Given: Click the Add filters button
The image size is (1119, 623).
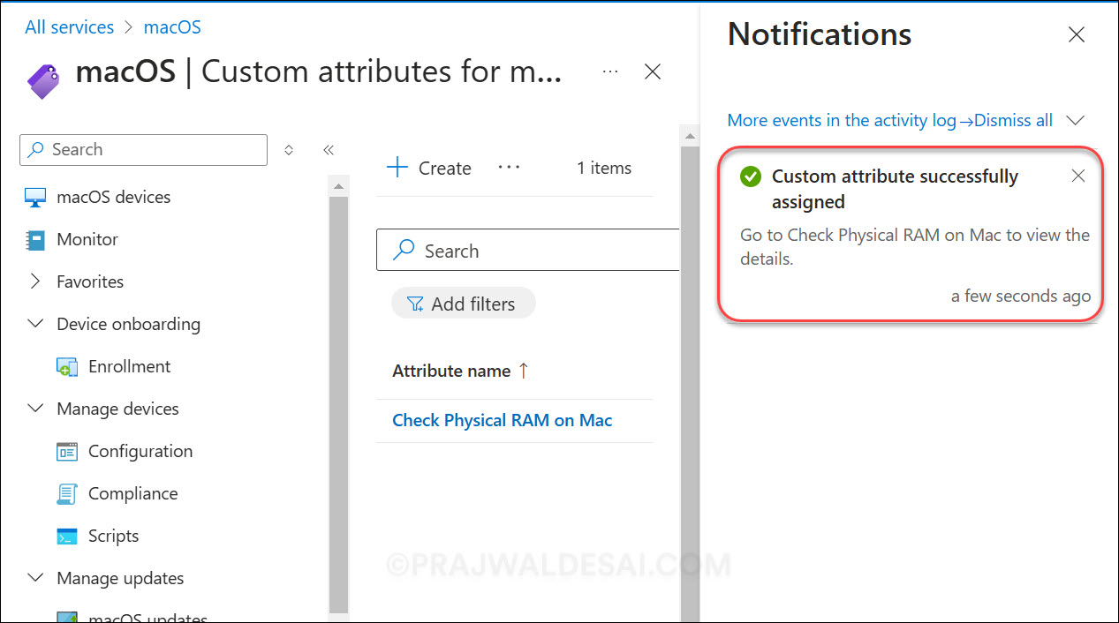Looking at the screenshot, I should point(463,304).
